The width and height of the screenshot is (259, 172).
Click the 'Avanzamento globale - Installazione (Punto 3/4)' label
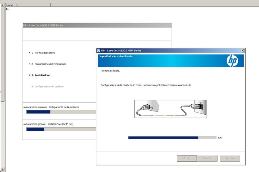(48, 124)
